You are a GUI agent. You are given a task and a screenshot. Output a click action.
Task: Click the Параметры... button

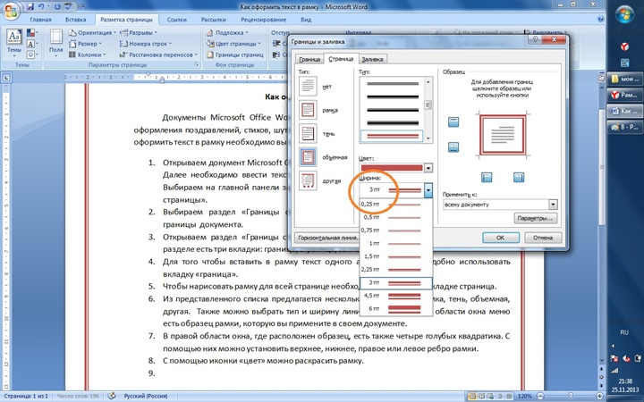point(536,218)
